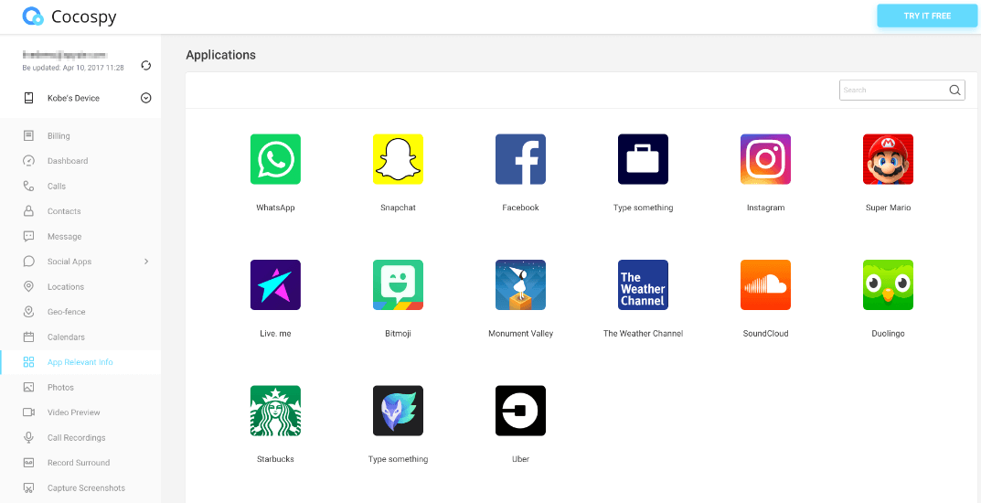Viewport: 981px width, 503px height.
Task: Click the Snapchat label
Action: pyautogui.click(x=398, y=208)
